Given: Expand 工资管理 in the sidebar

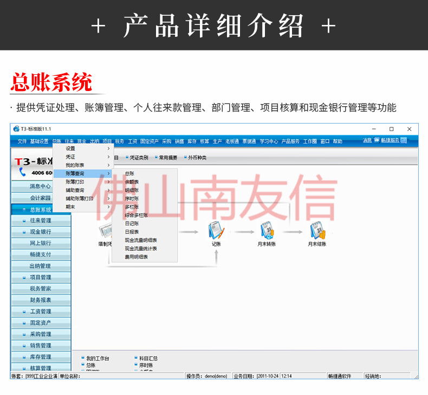Looking at the screenshot, I should [41, 312].
